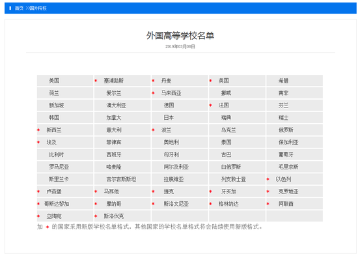
Task: Open the 俄罗斯 school list
Action: tap(286, 130)
